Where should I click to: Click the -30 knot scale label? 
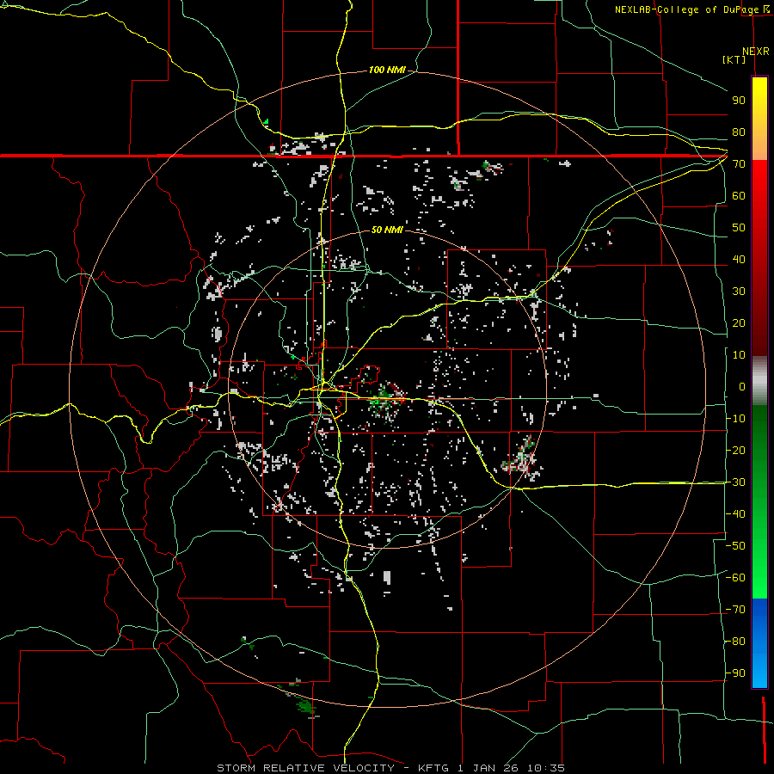[x=735, y=482]
